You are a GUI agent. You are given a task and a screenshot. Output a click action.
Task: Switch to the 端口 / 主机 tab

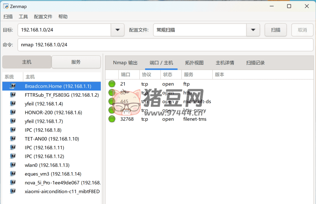click(x=161, y=63)
